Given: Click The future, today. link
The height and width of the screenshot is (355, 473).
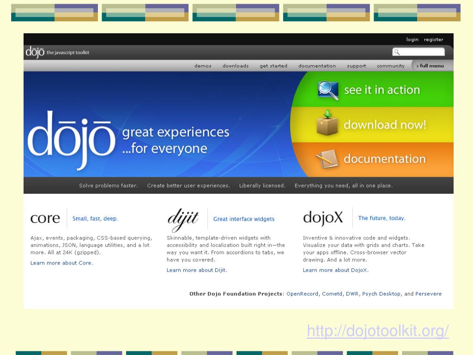Looking at the screenshot, I should pos(382,218).
